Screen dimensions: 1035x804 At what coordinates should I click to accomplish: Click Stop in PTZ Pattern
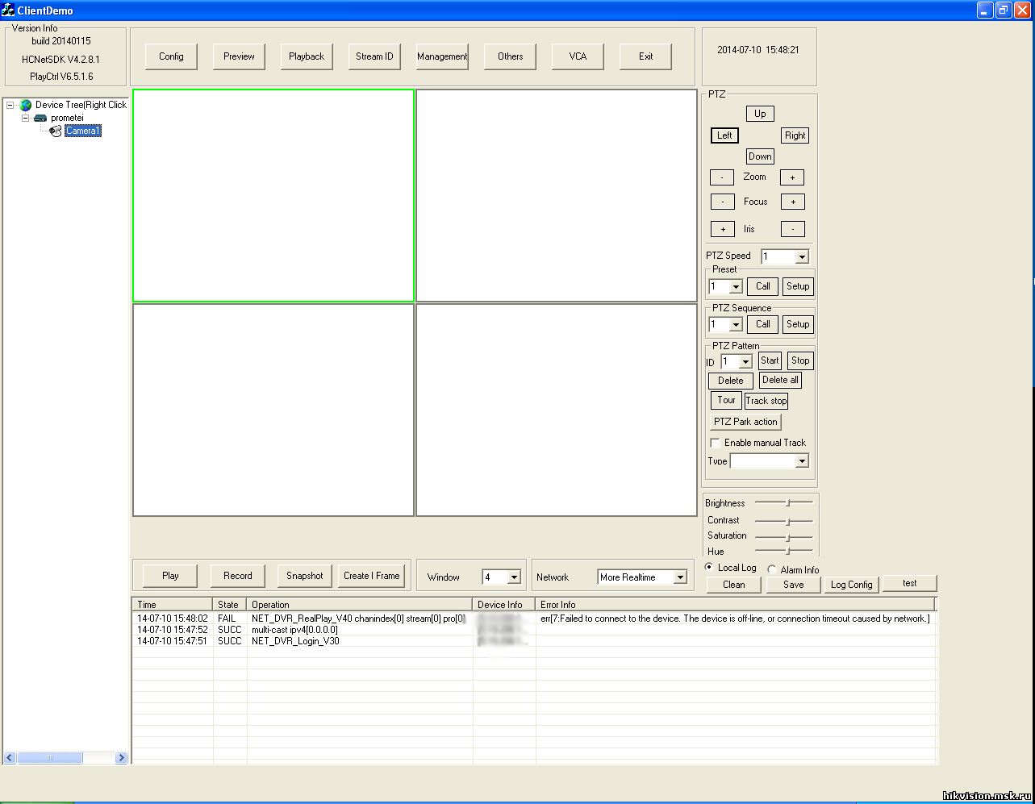click(800, 360)
